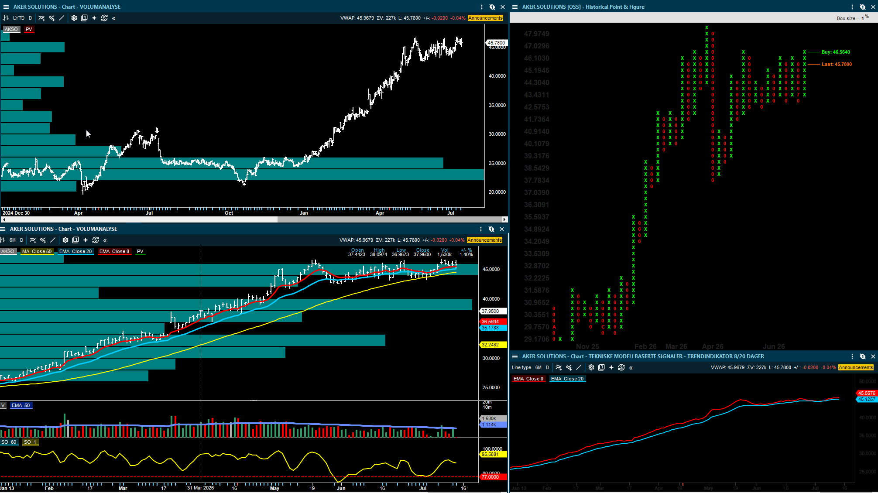Open hamburger menu of middle VOLUMANALYSE chart
The image size is (878, 493).
[x=3, y=229]
